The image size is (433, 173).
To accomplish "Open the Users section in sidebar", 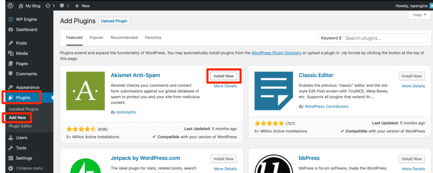I will [22, 137].
